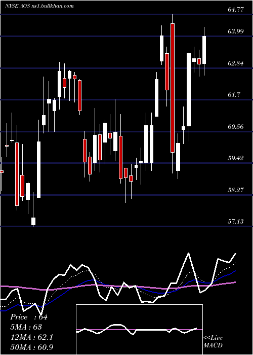Image resolution: width=253 pixels, height=355 pixels.
Task: Click the last white candlestick on the right
Action: click(x=204, y=50)
